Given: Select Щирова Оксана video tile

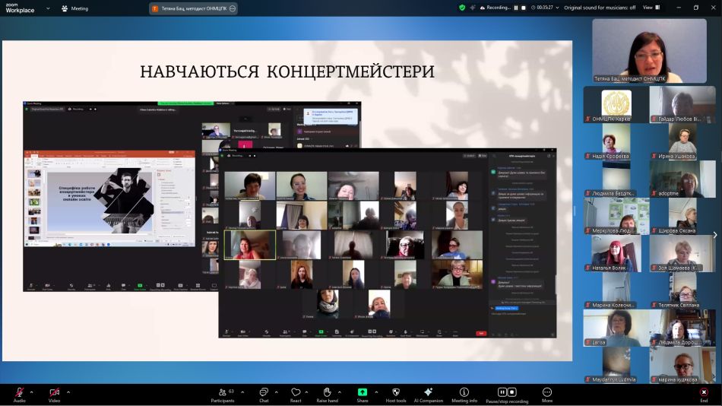Looking at the screenshot, I should pos(682,216).
